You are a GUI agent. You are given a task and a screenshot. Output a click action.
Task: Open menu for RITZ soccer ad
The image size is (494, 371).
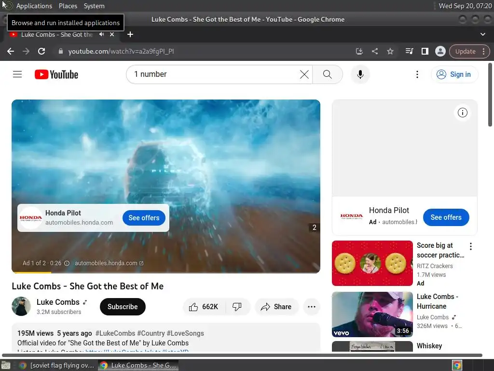[x=471, y=246]
